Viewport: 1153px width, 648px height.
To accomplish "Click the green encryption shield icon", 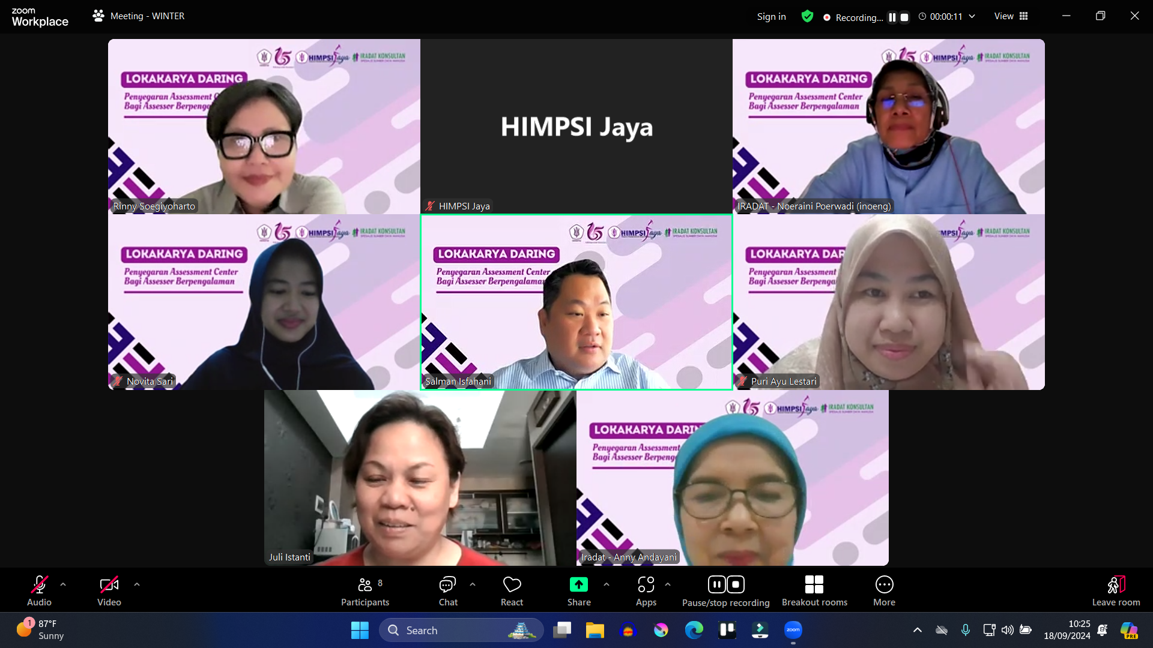I will point(807,17).
